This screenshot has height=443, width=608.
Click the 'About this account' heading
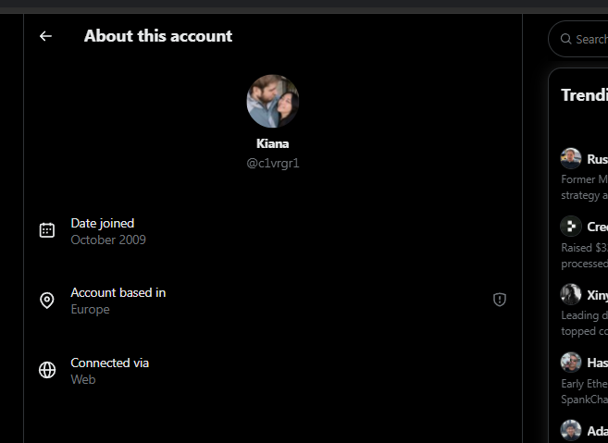click(x=158, y=36)
